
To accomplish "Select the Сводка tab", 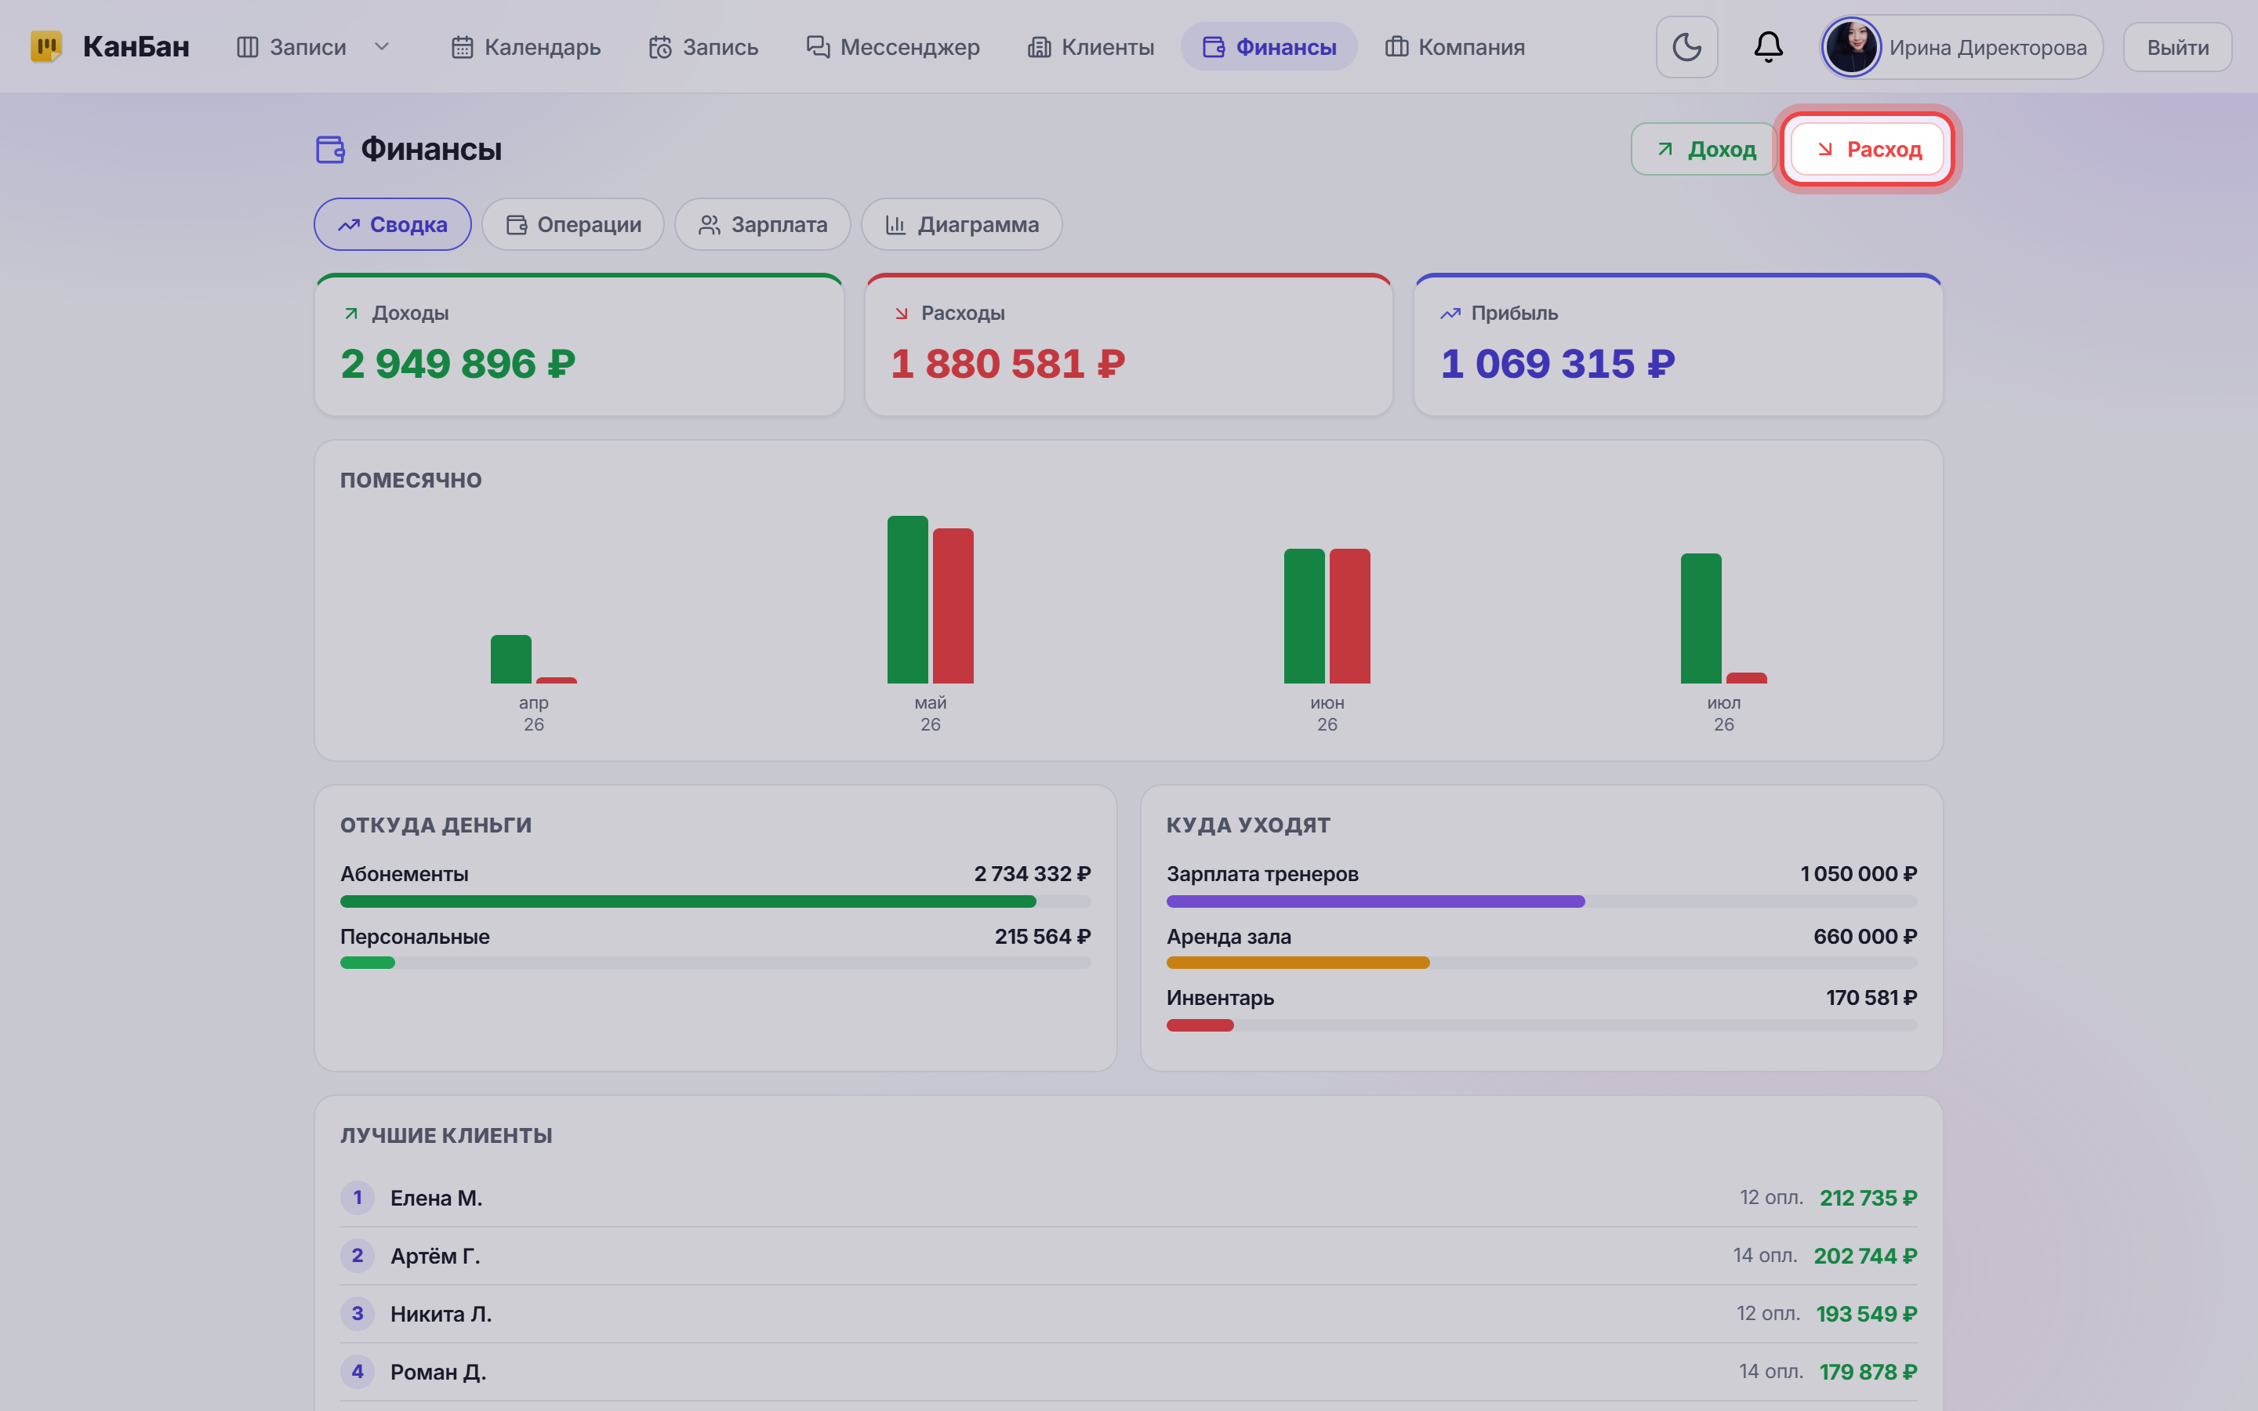I will pos(393,224).
